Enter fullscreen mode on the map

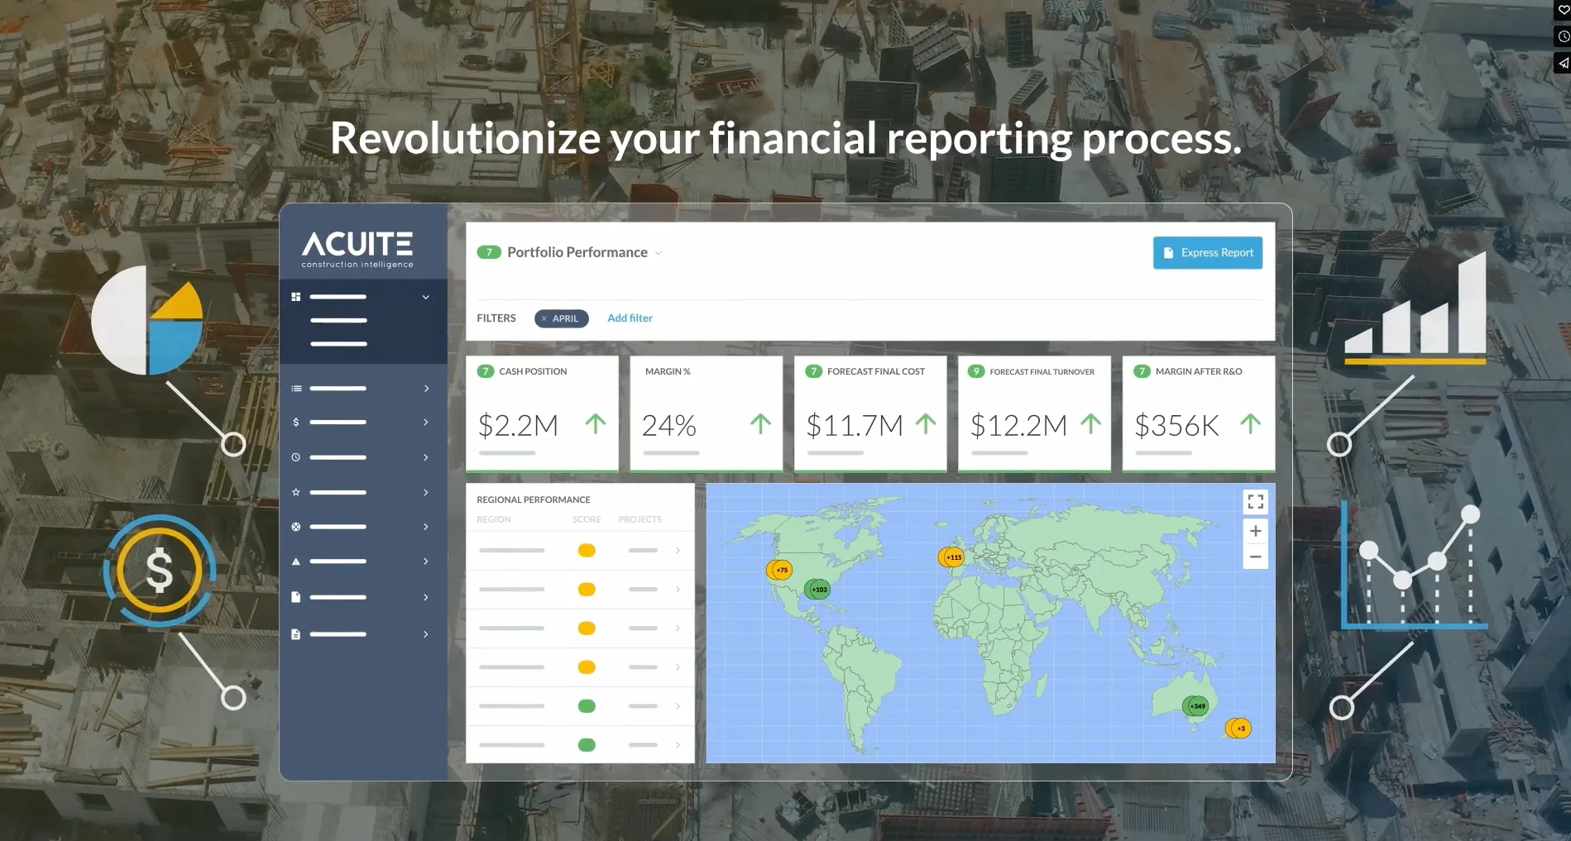click(1255, 502)
